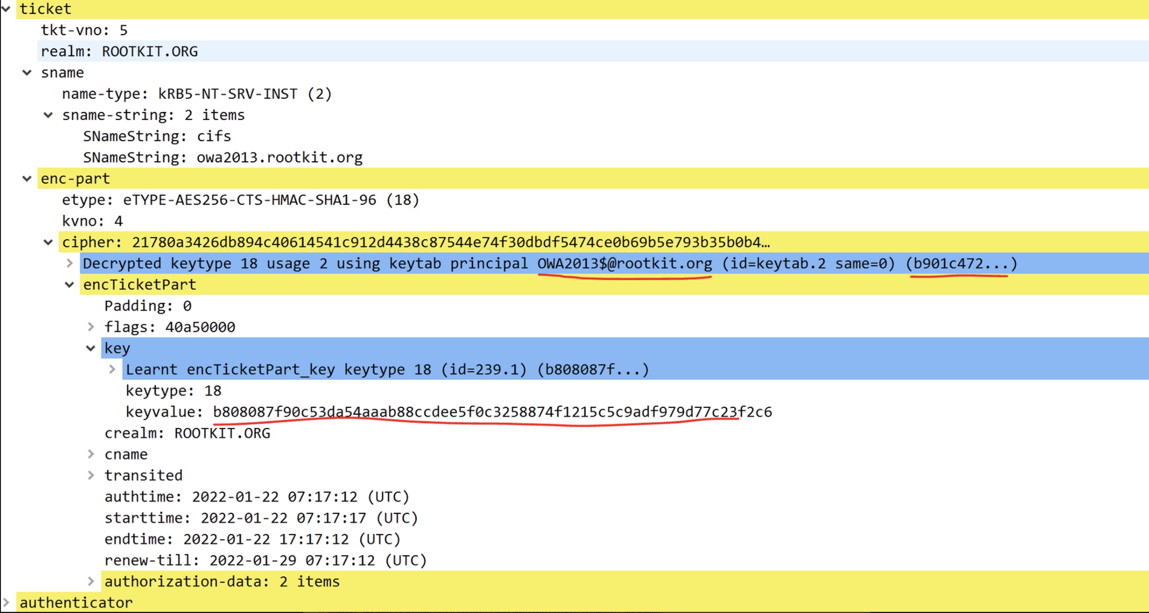The image size is (1149, 613).
Task: Collapse the encTicketPart node
Action: pyautogui.click(x=70, y=285)
